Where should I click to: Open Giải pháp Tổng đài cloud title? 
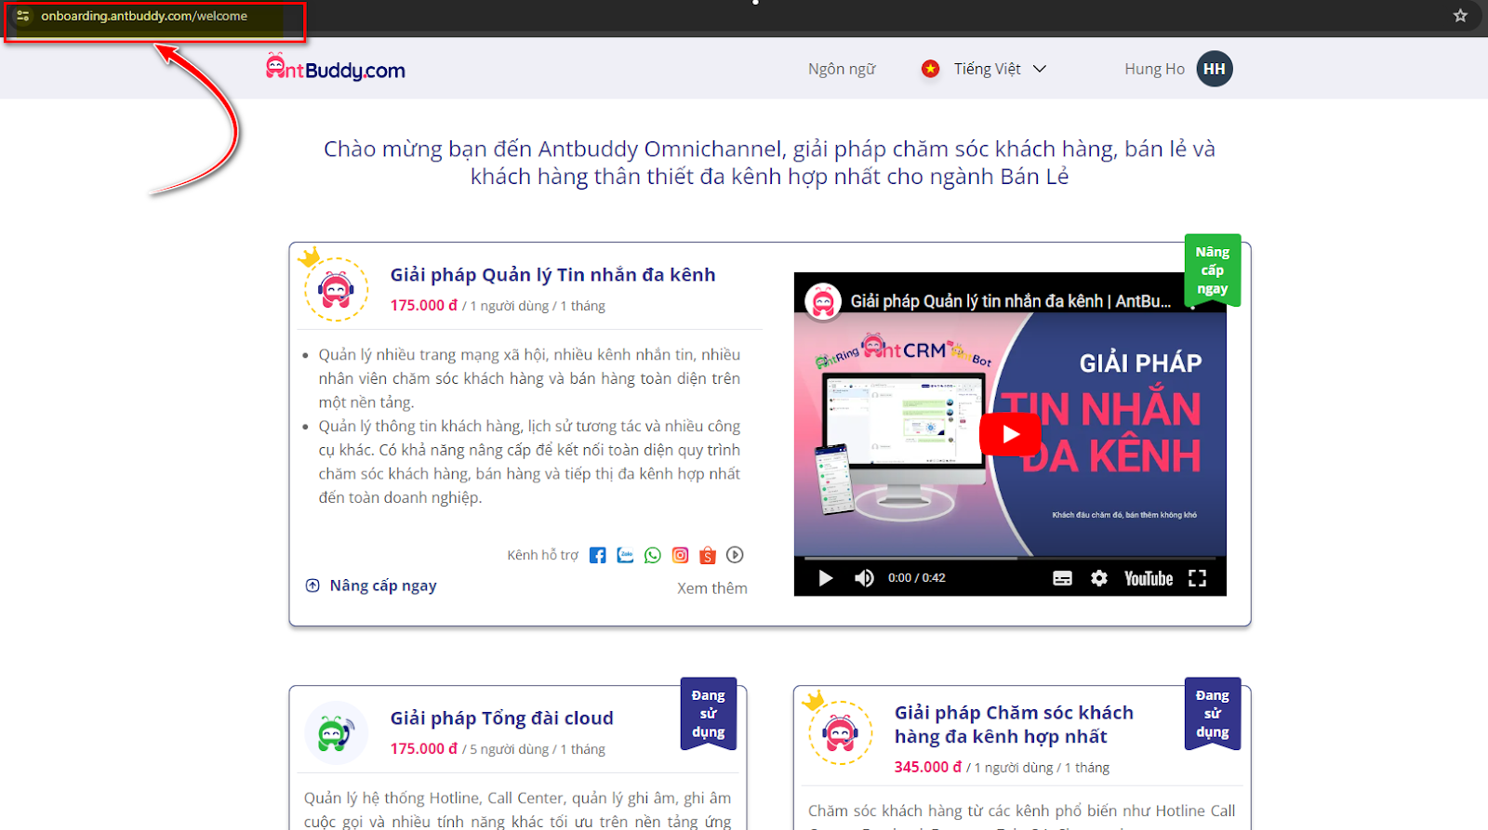tap(502, 718)
